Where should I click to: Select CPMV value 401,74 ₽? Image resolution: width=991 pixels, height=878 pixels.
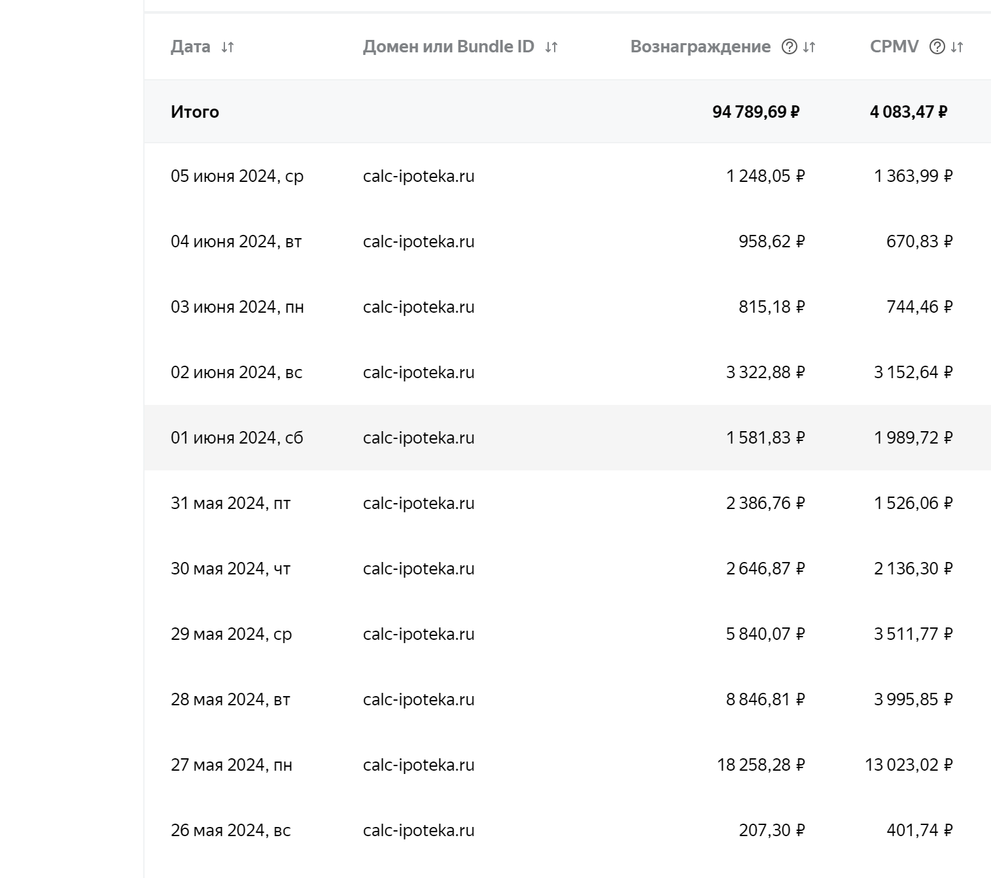920,830
